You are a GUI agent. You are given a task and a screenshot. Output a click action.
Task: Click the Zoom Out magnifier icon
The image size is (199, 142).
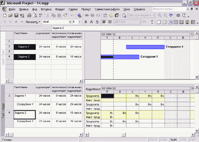(165, 15)
